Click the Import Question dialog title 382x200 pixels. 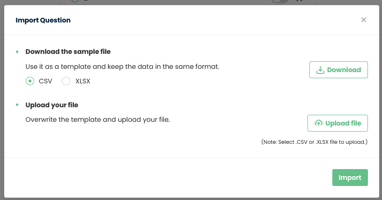(43, 20)
